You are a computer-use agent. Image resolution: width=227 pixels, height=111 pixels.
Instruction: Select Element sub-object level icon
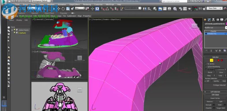tap(222, 60)
